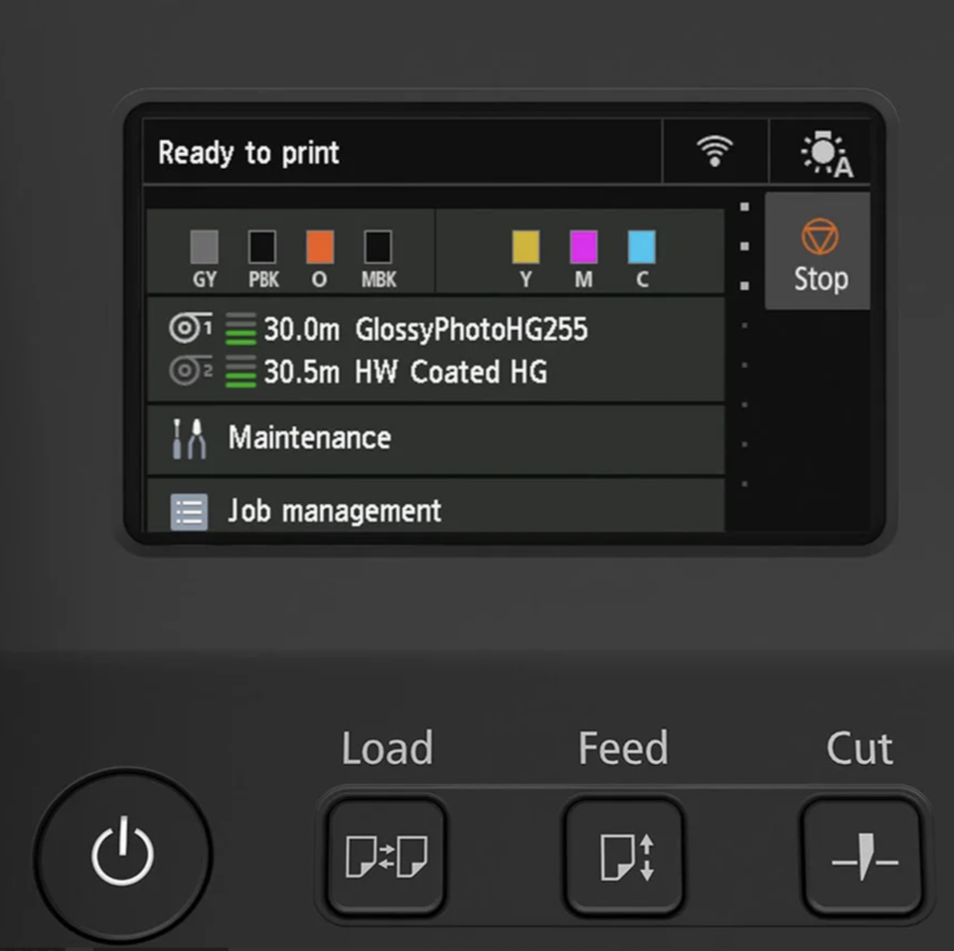Select the C cyan ink swatch

pos(641,247)
